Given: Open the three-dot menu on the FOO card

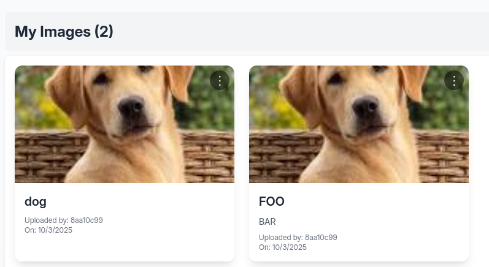Looking at the screenshot, I should click(454, 80).
